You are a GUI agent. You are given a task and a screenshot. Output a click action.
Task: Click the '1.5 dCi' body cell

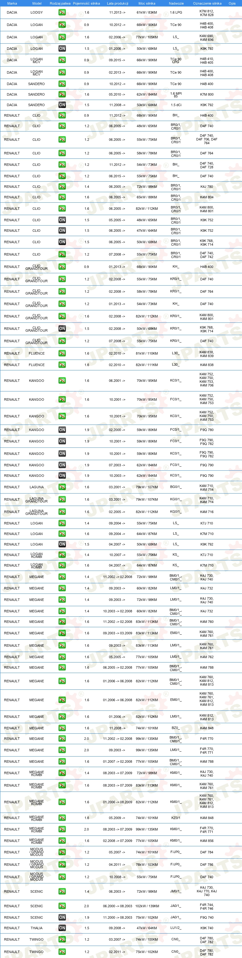coord(176,105)
